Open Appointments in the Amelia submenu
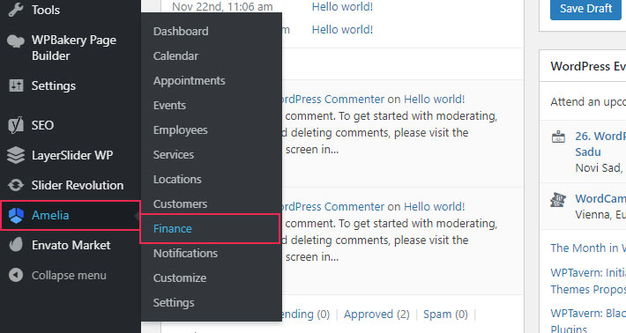The image size is (626, 333). point(190,80)
